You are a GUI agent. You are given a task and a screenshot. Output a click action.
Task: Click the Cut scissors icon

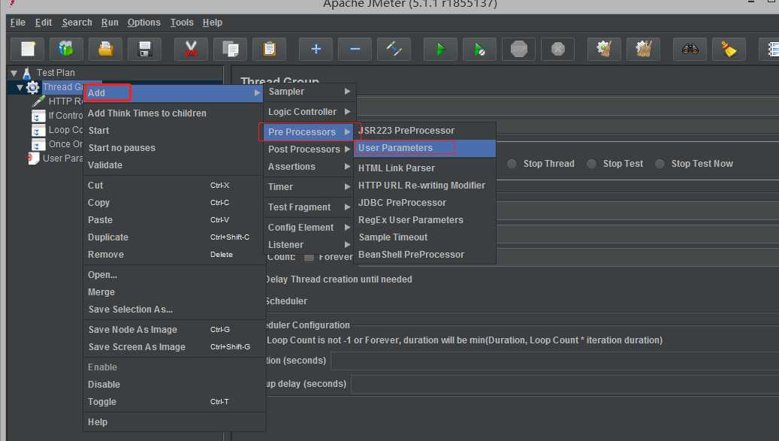click(191, 49)
